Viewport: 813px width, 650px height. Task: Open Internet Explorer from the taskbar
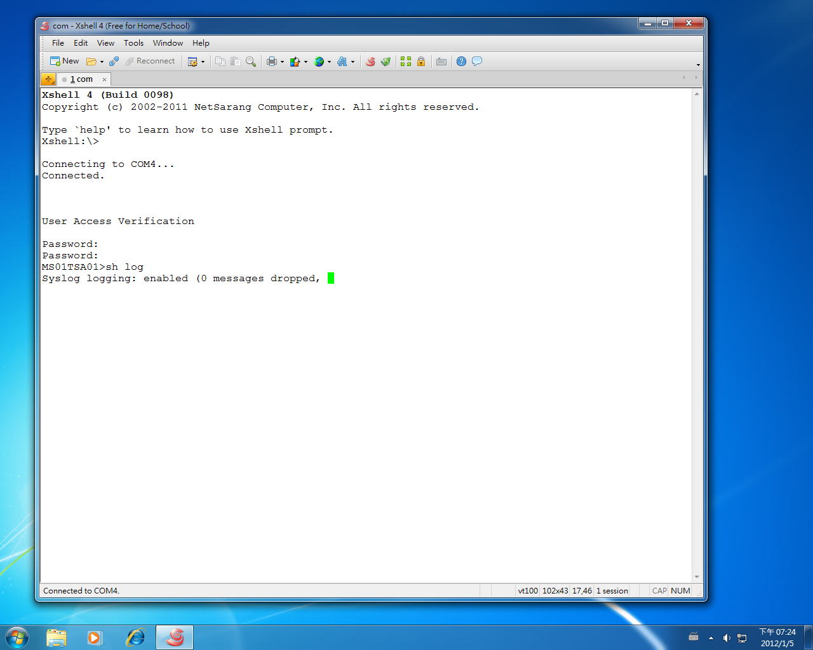(135, 637)
